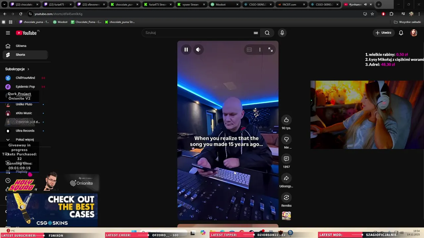
Task: Open the watch history clock icon in sidebar
Action: coord(8,180)
